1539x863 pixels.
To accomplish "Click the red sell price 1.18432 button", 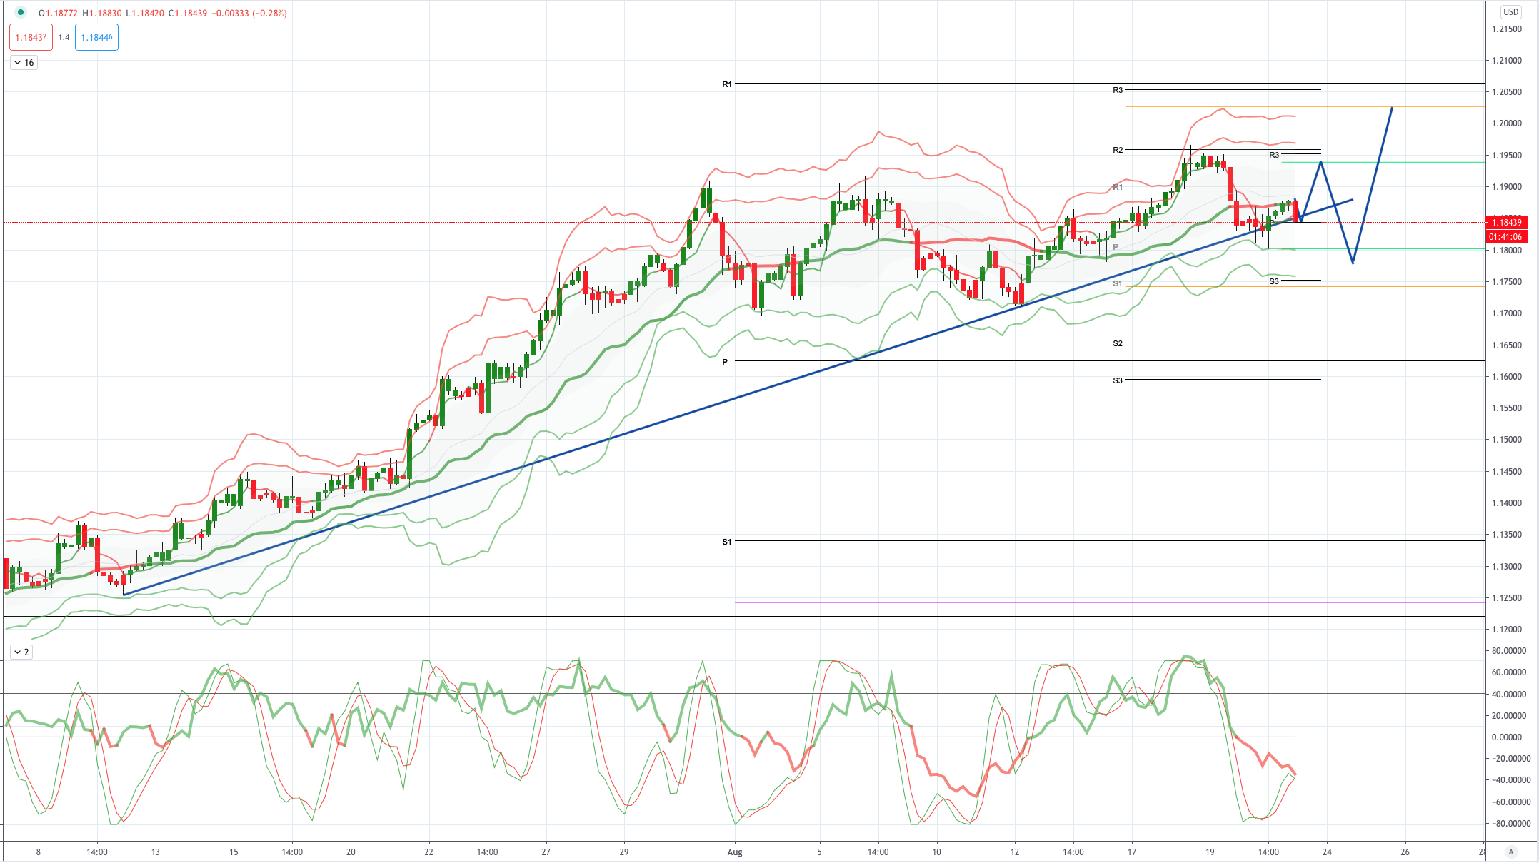I will [31, 37].
